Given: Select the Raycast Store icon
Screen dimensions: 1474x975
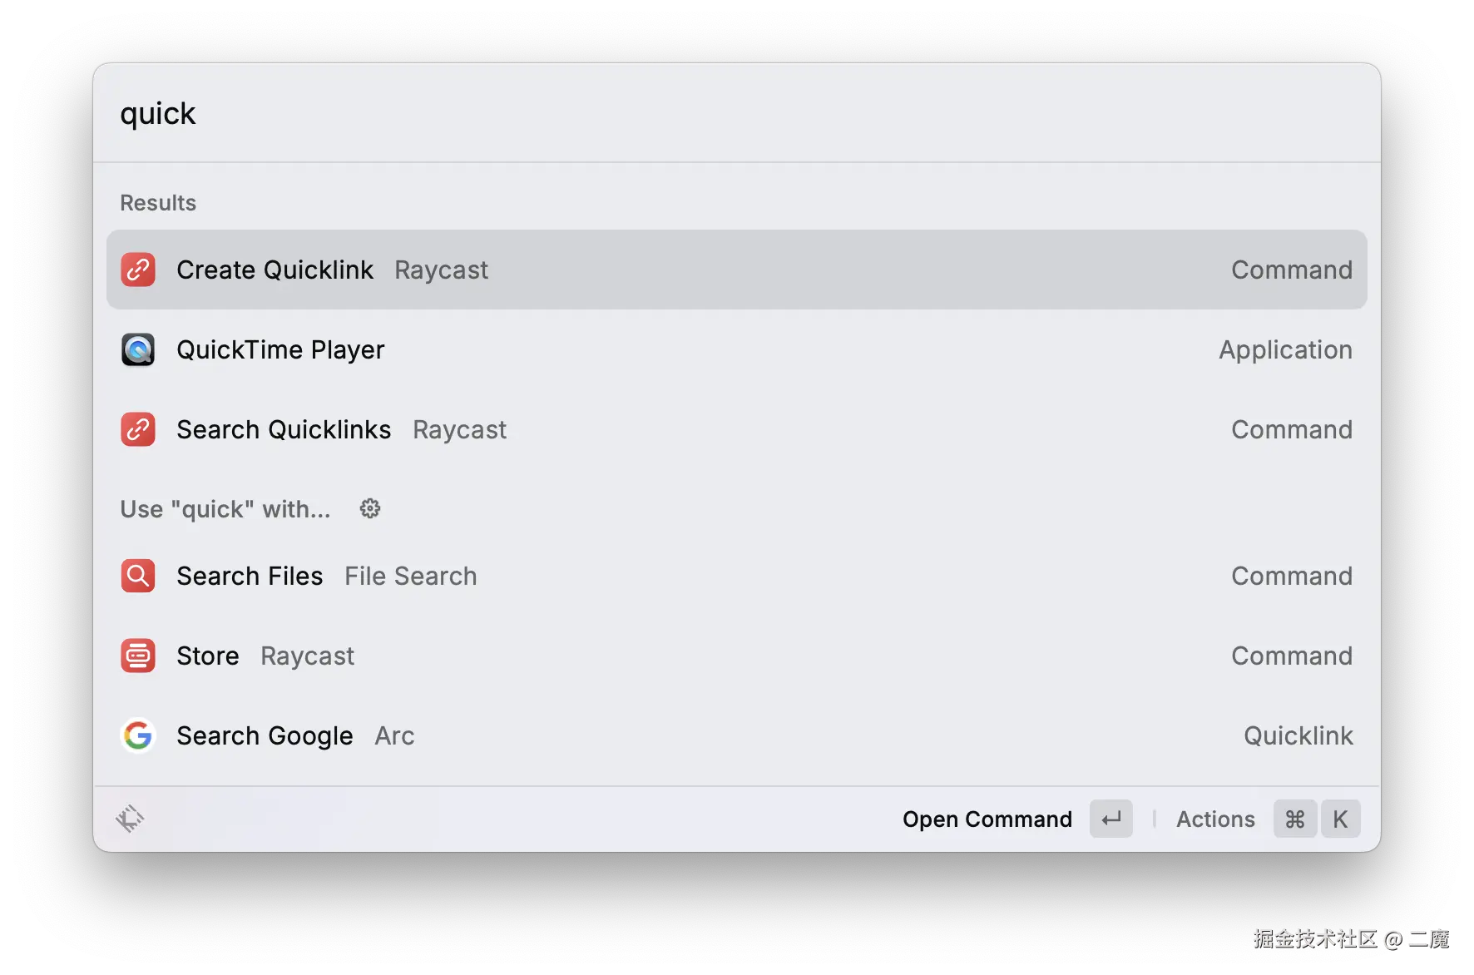Looking at the screenshot, I should point(138,656).
